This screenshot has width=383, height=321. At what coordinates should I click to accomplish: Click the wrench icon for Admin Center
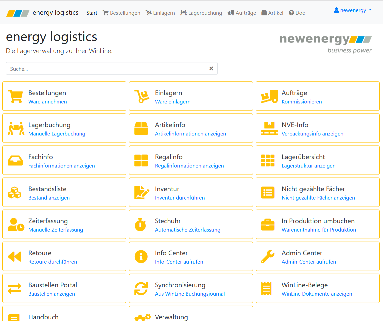point(268,257)
